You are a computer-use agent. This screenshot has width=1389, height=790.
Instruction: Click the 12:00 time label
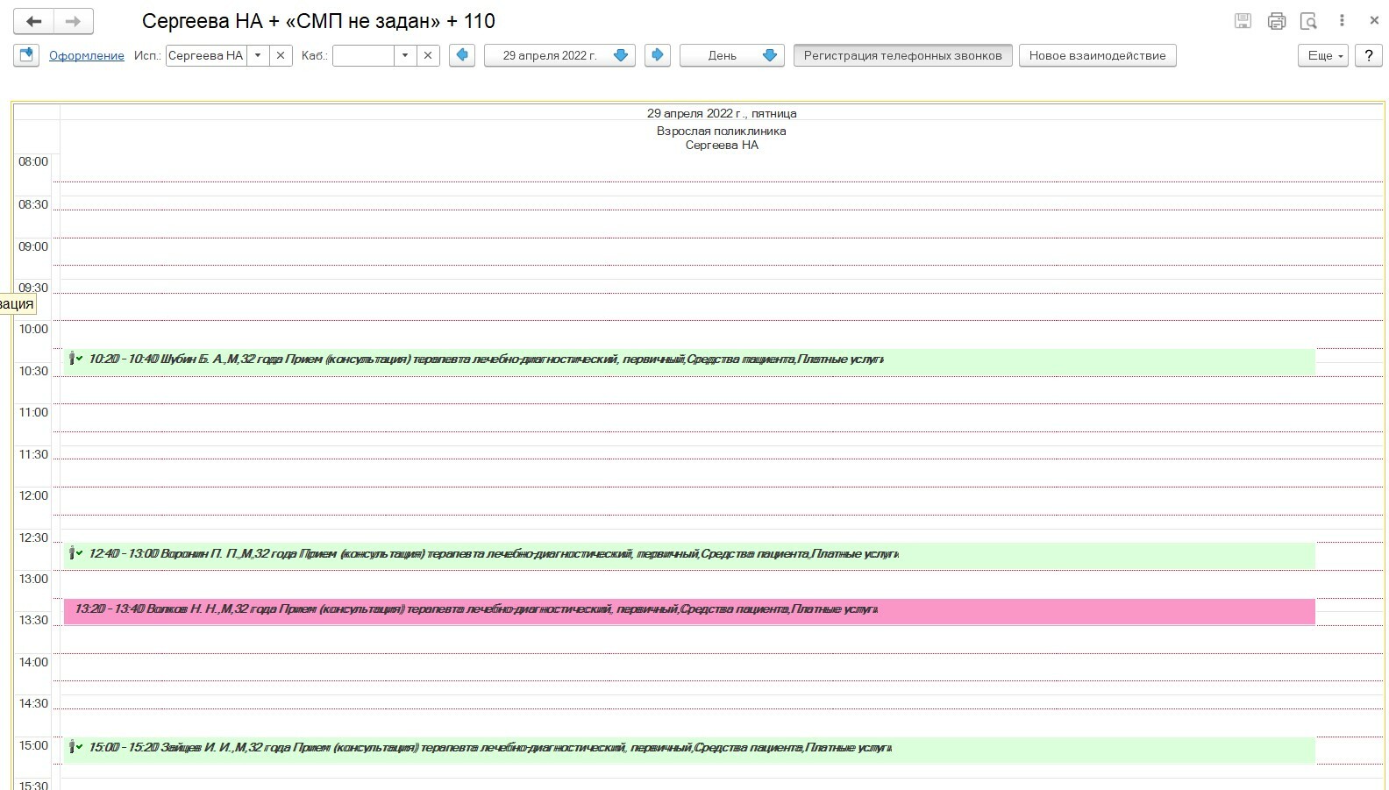pos(33,495)
